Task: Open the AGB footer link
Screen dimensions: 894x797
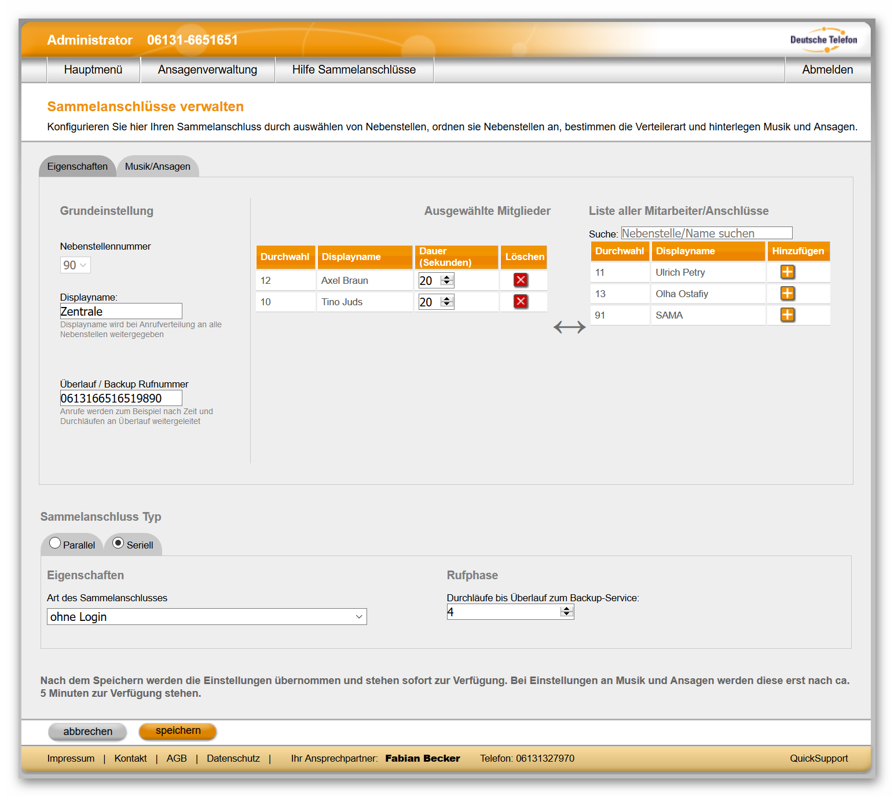Action: point(177,758)
